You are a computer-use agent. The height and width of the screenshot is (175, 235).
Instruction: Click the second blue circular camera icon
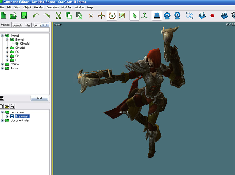(x=177, y=16)
